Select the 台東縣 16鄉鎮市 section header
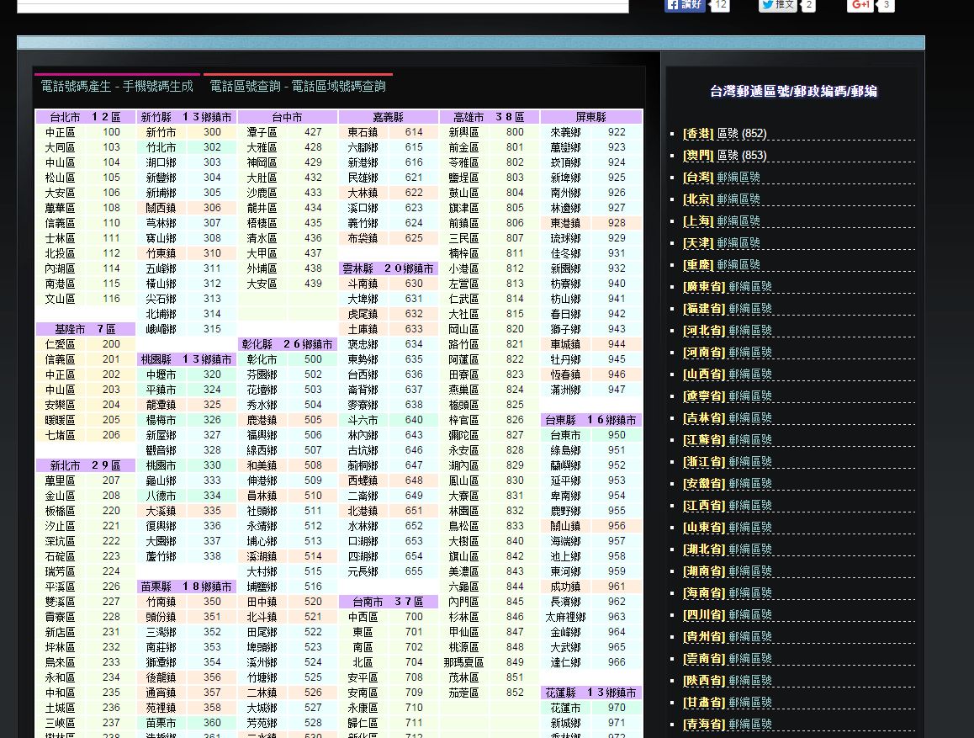 pyautogui.click(x=590, y=420)
